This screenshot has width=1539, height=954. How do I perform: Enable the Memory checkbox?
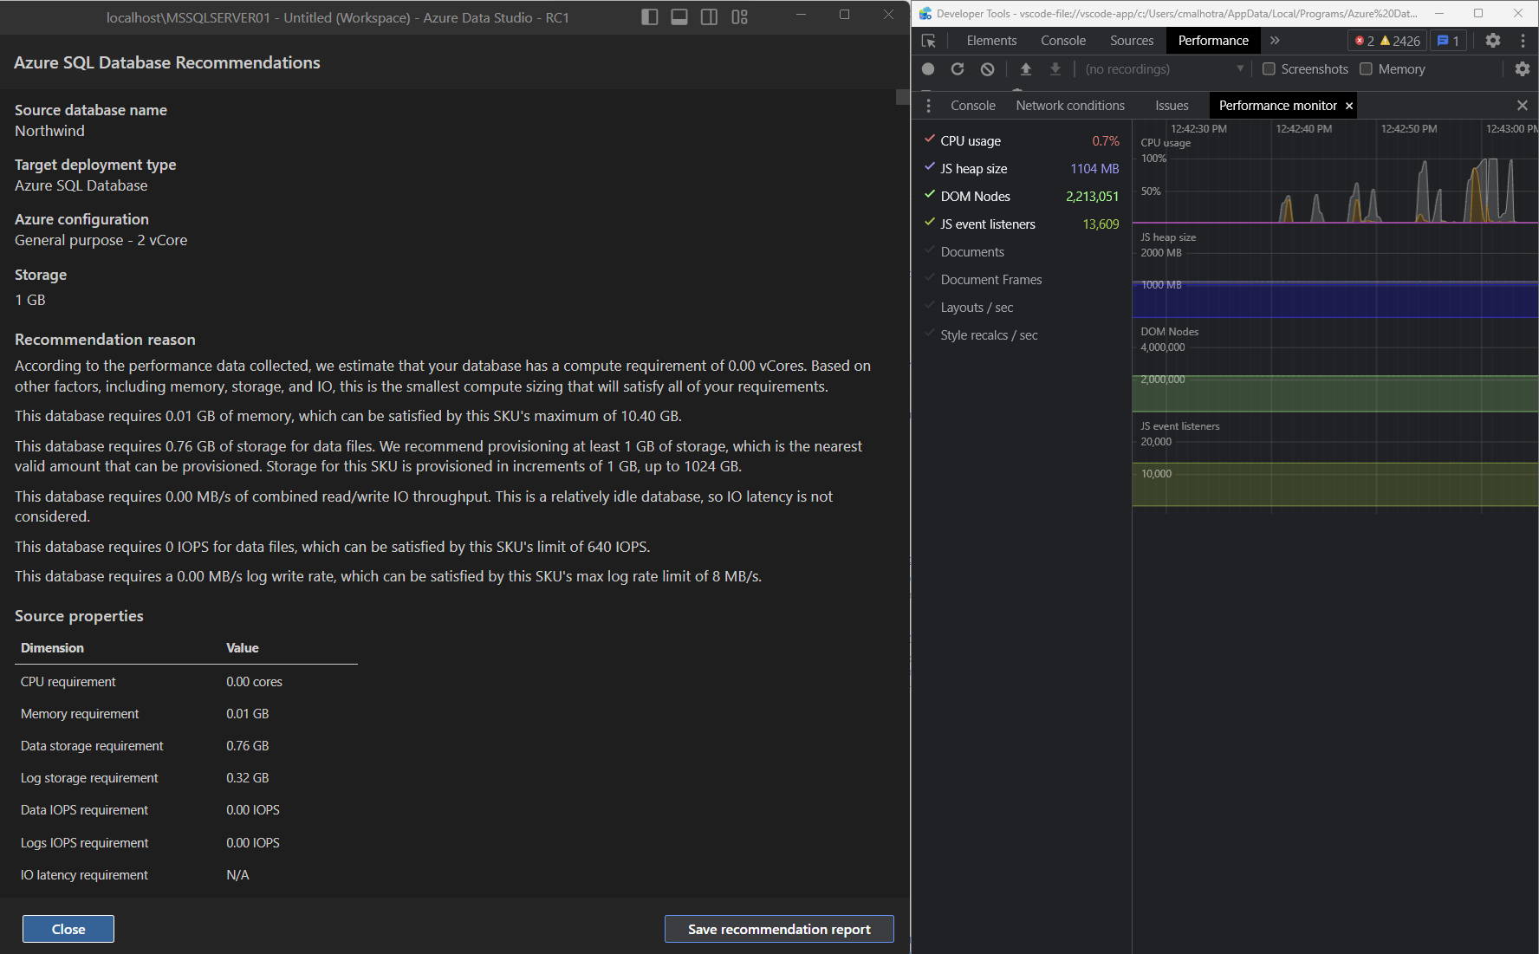click(1366, 69)
